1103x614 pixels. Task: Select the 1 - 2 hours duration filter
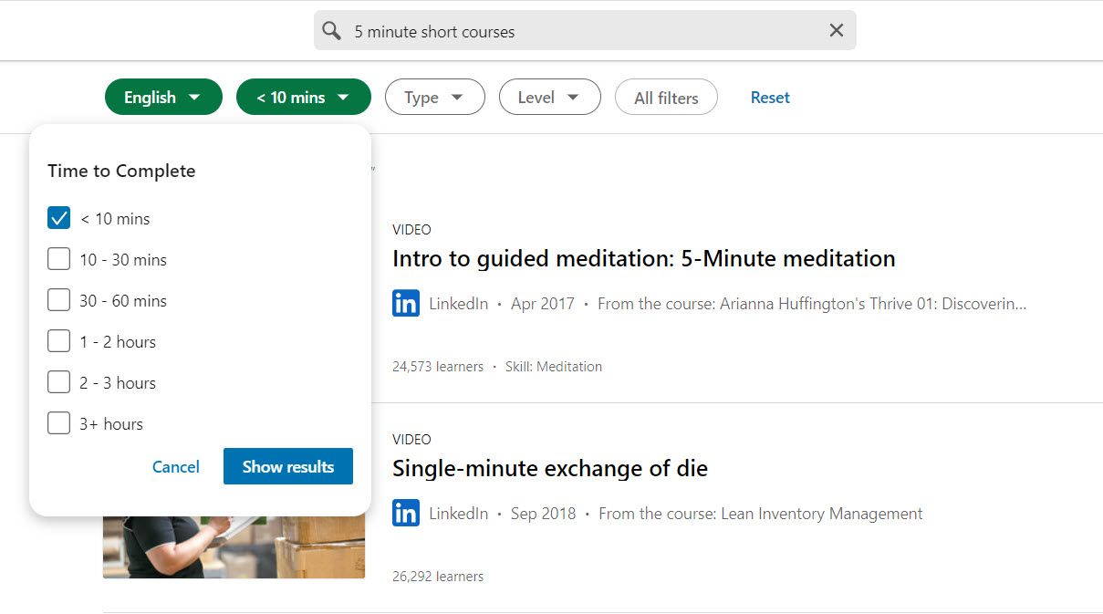coord(58,340)
